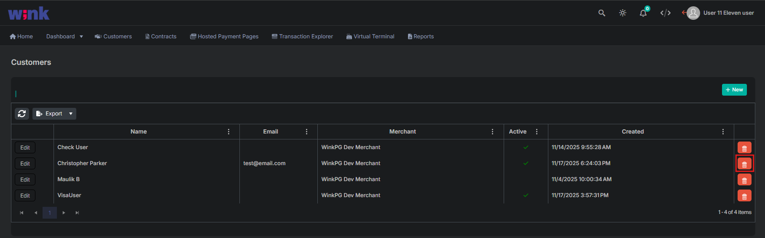
Task: Sort by the Name column header
Action: (139, 132)
